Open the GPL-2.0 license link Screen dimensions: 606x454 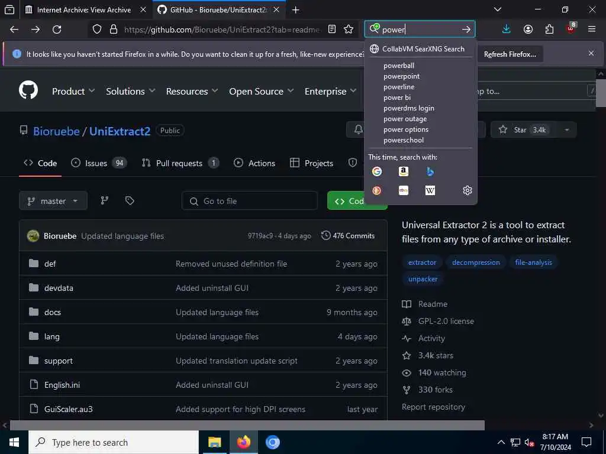pyautogui.click(x=446, y=321)
